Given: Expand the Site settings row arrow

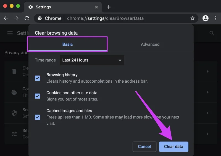Looking at the screenshot, I should (x=208, y=134).
